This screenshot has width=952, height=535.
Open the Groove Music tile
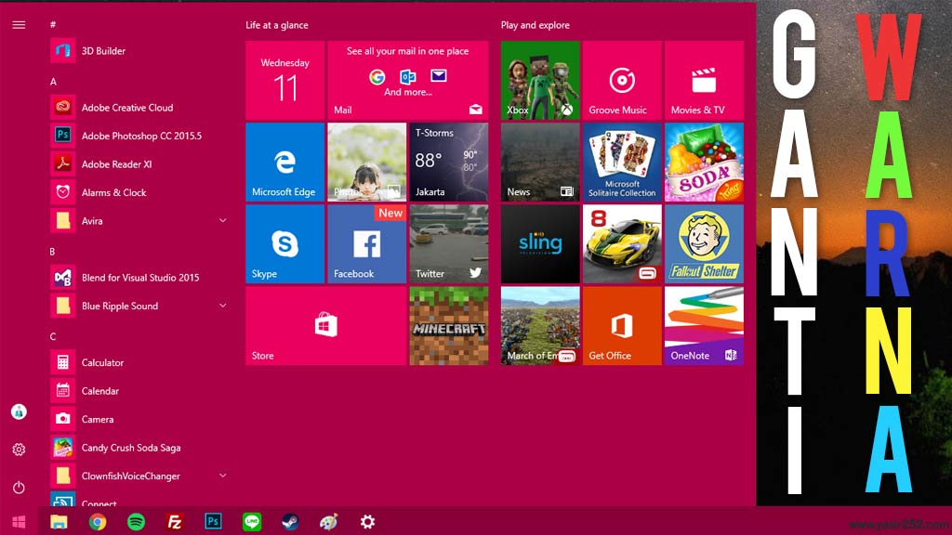[x=622, y=80]
